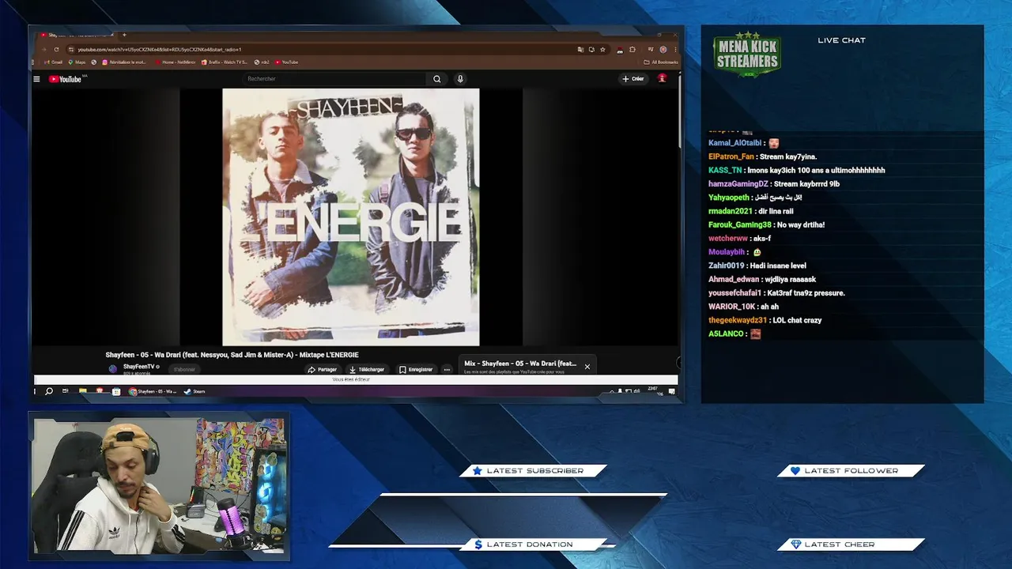This screenshot has height=569, width=1012.
Task: Open the Chrome extensions puzzle icon
Action: [x=632, y=49]
